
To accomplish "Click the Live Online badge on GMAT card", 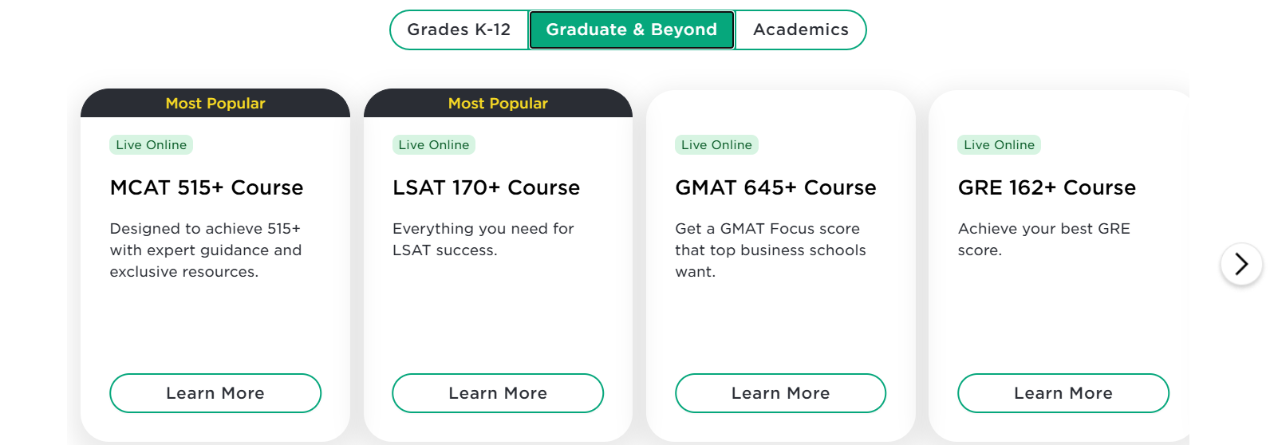I will pyautogui.click(x=716, y=145).
